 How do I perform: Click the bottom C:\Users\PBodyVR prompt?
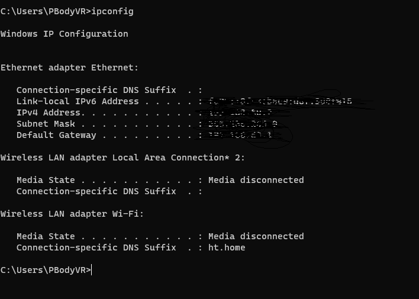point(46,270)
